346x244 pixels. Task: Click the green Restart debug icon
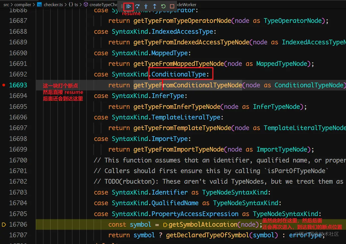click(x=163, y=6)
